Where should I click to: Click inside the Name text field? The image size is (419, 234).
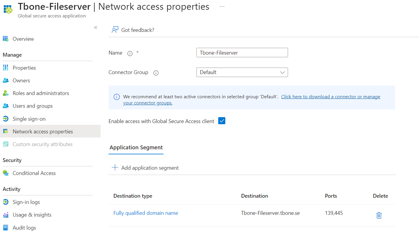tap(242, 53)
